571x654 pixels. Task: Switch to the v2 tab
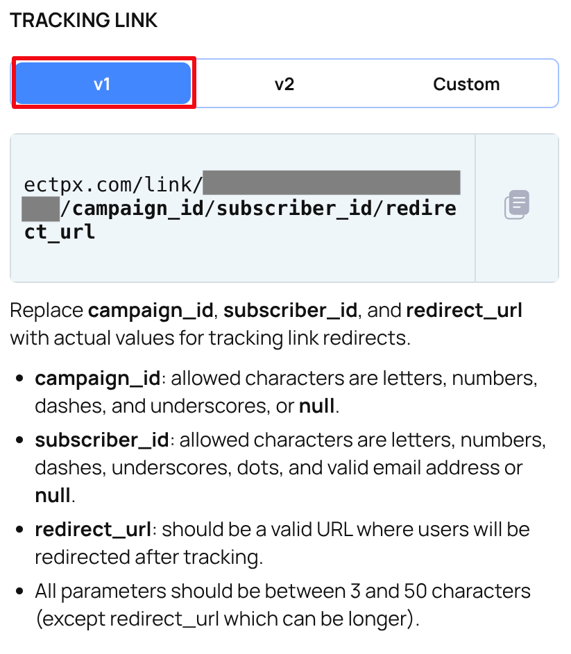tap(284, 83)
